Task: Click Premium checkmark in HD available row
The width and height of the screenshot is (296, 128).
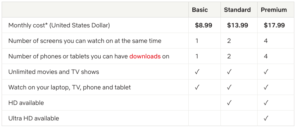Action: 266,103
